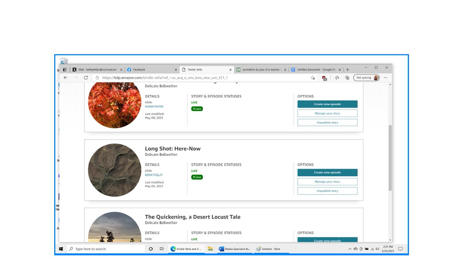Viewport: 461px width, 259px height.
Task: Click the browser profile avatar picture
Action: coord(376,78)
